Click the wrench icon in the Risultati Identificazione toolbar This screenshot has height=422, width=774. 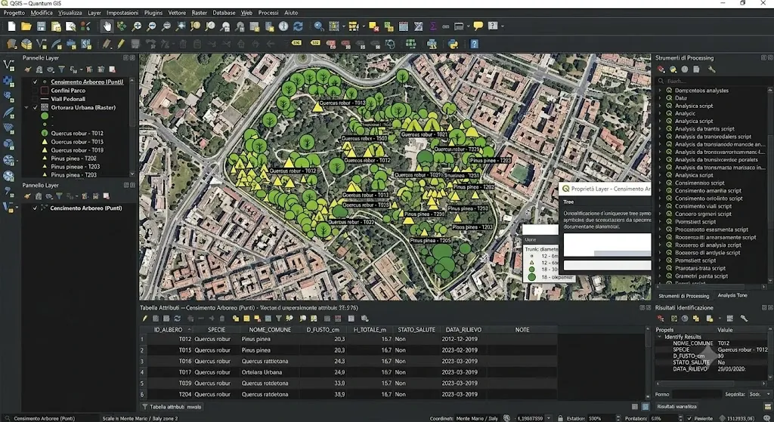click(744, 319)
